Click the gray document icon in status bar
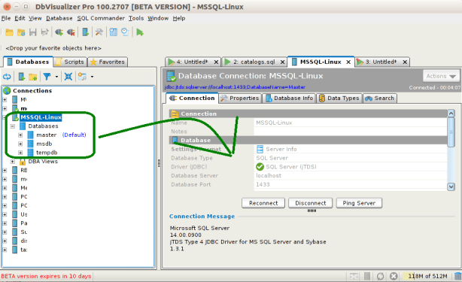This screenshot has width=462, height=282. [x=367, y=276]
